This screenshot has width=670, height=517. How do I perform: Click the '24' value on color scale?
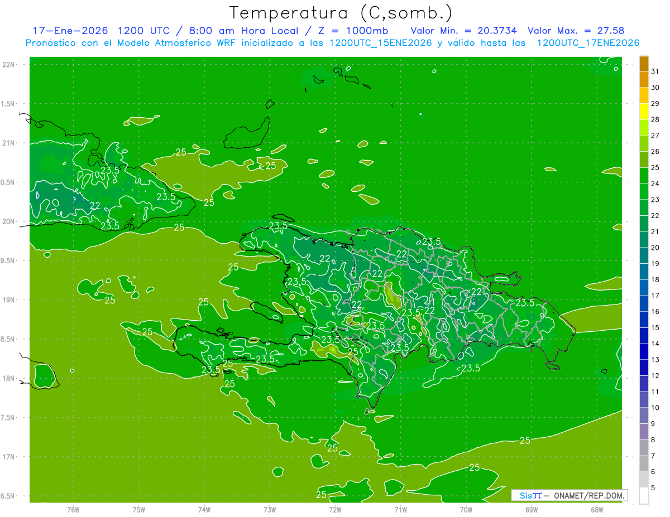[x=655, y=183]
